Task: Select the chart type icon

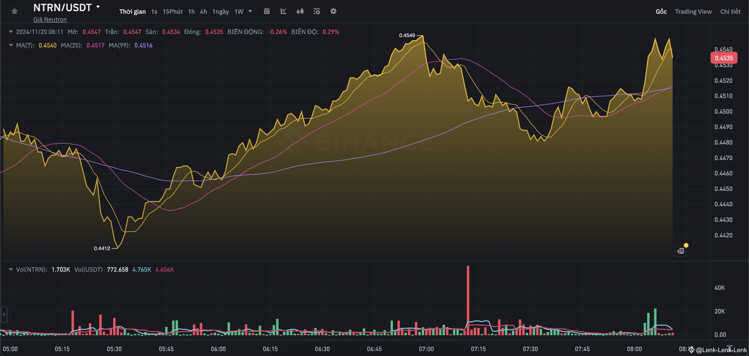Action: (283, 11)
